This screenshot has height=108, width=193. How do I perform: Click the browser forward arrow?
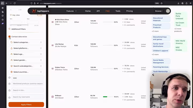(x=10, y=3)
